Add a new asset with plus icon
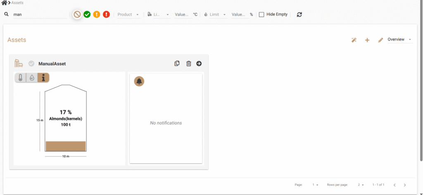Image resolution: width=423 pixels, height=195 pixels. 367,40
